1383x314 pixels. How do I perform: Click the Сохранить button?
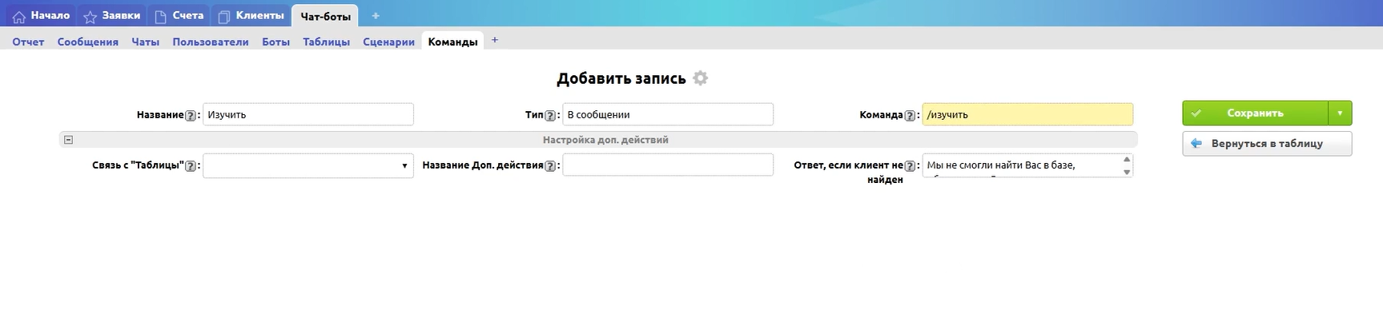click(1255, 113)
